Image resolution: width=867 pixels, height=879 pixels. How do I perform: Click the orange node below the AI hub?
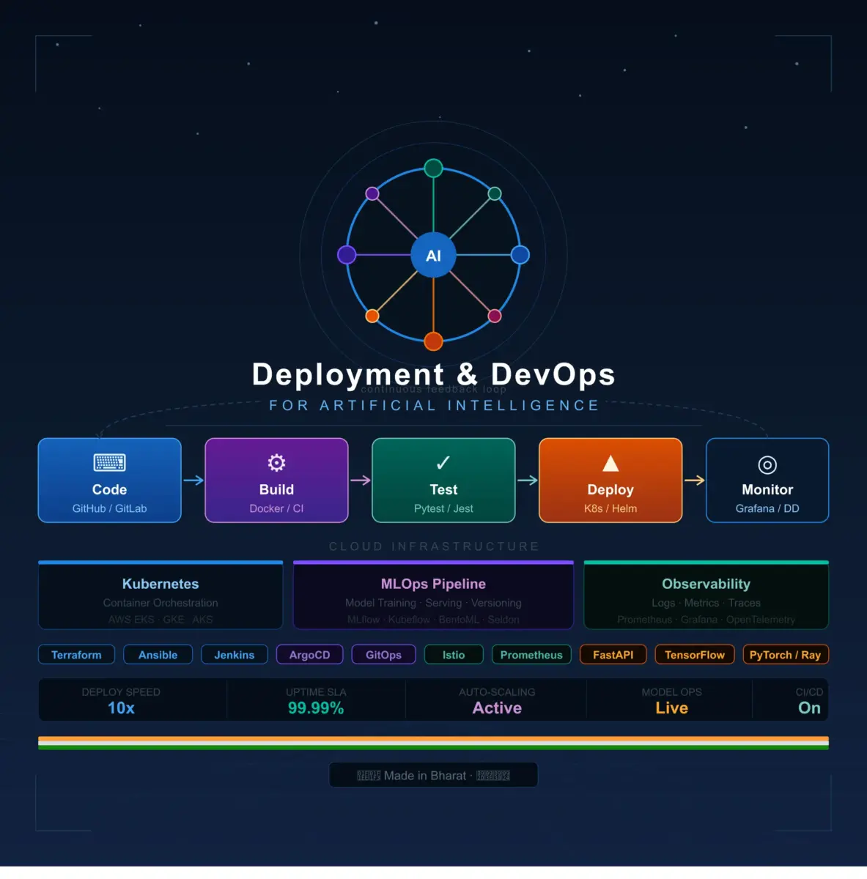432,341
